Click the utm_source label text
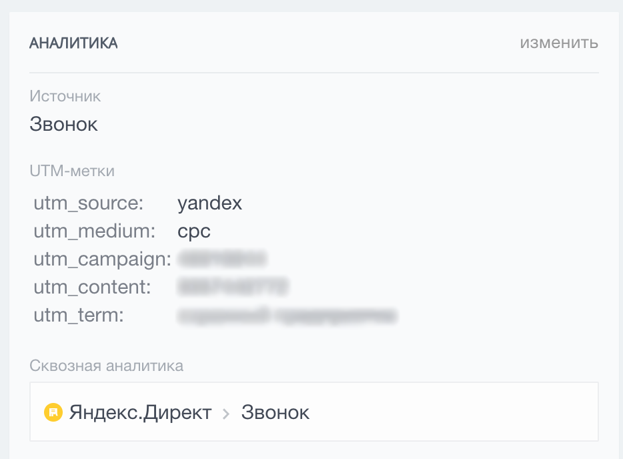 87,203
